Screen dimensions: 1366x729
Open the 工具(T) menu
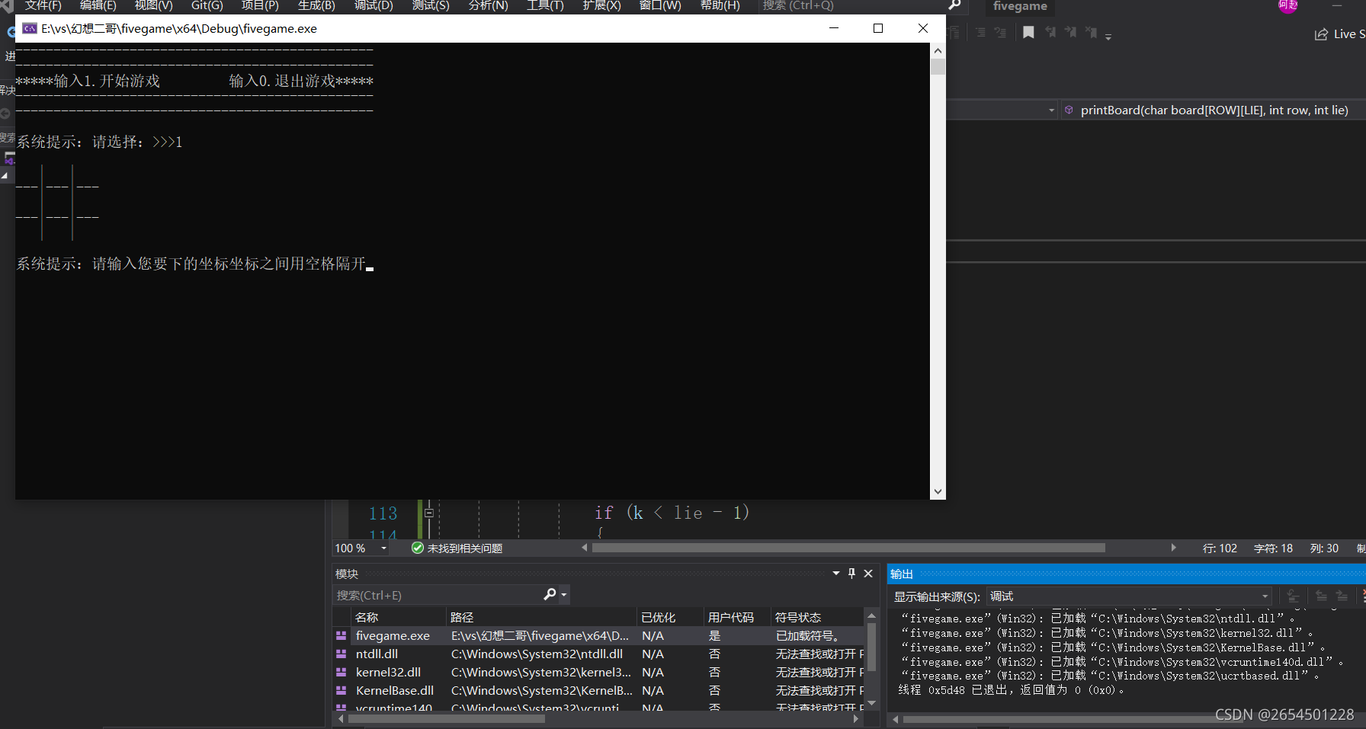(545, 5)
